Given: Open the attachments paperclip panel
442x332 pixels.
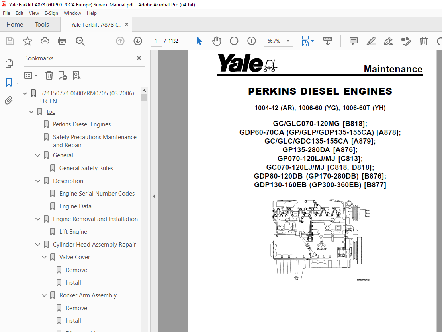Looking at the screenshot, I should (9, 101).
